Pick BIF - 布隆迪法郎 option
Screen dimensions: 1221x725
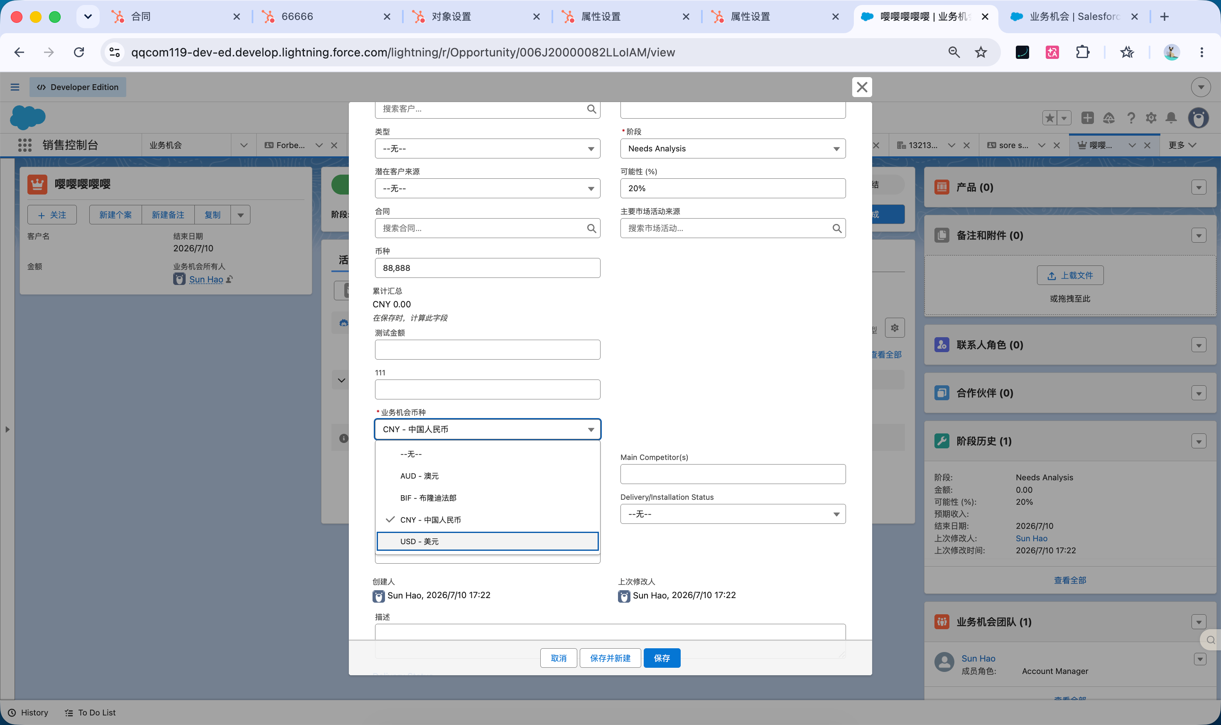[x=487, y=498]
